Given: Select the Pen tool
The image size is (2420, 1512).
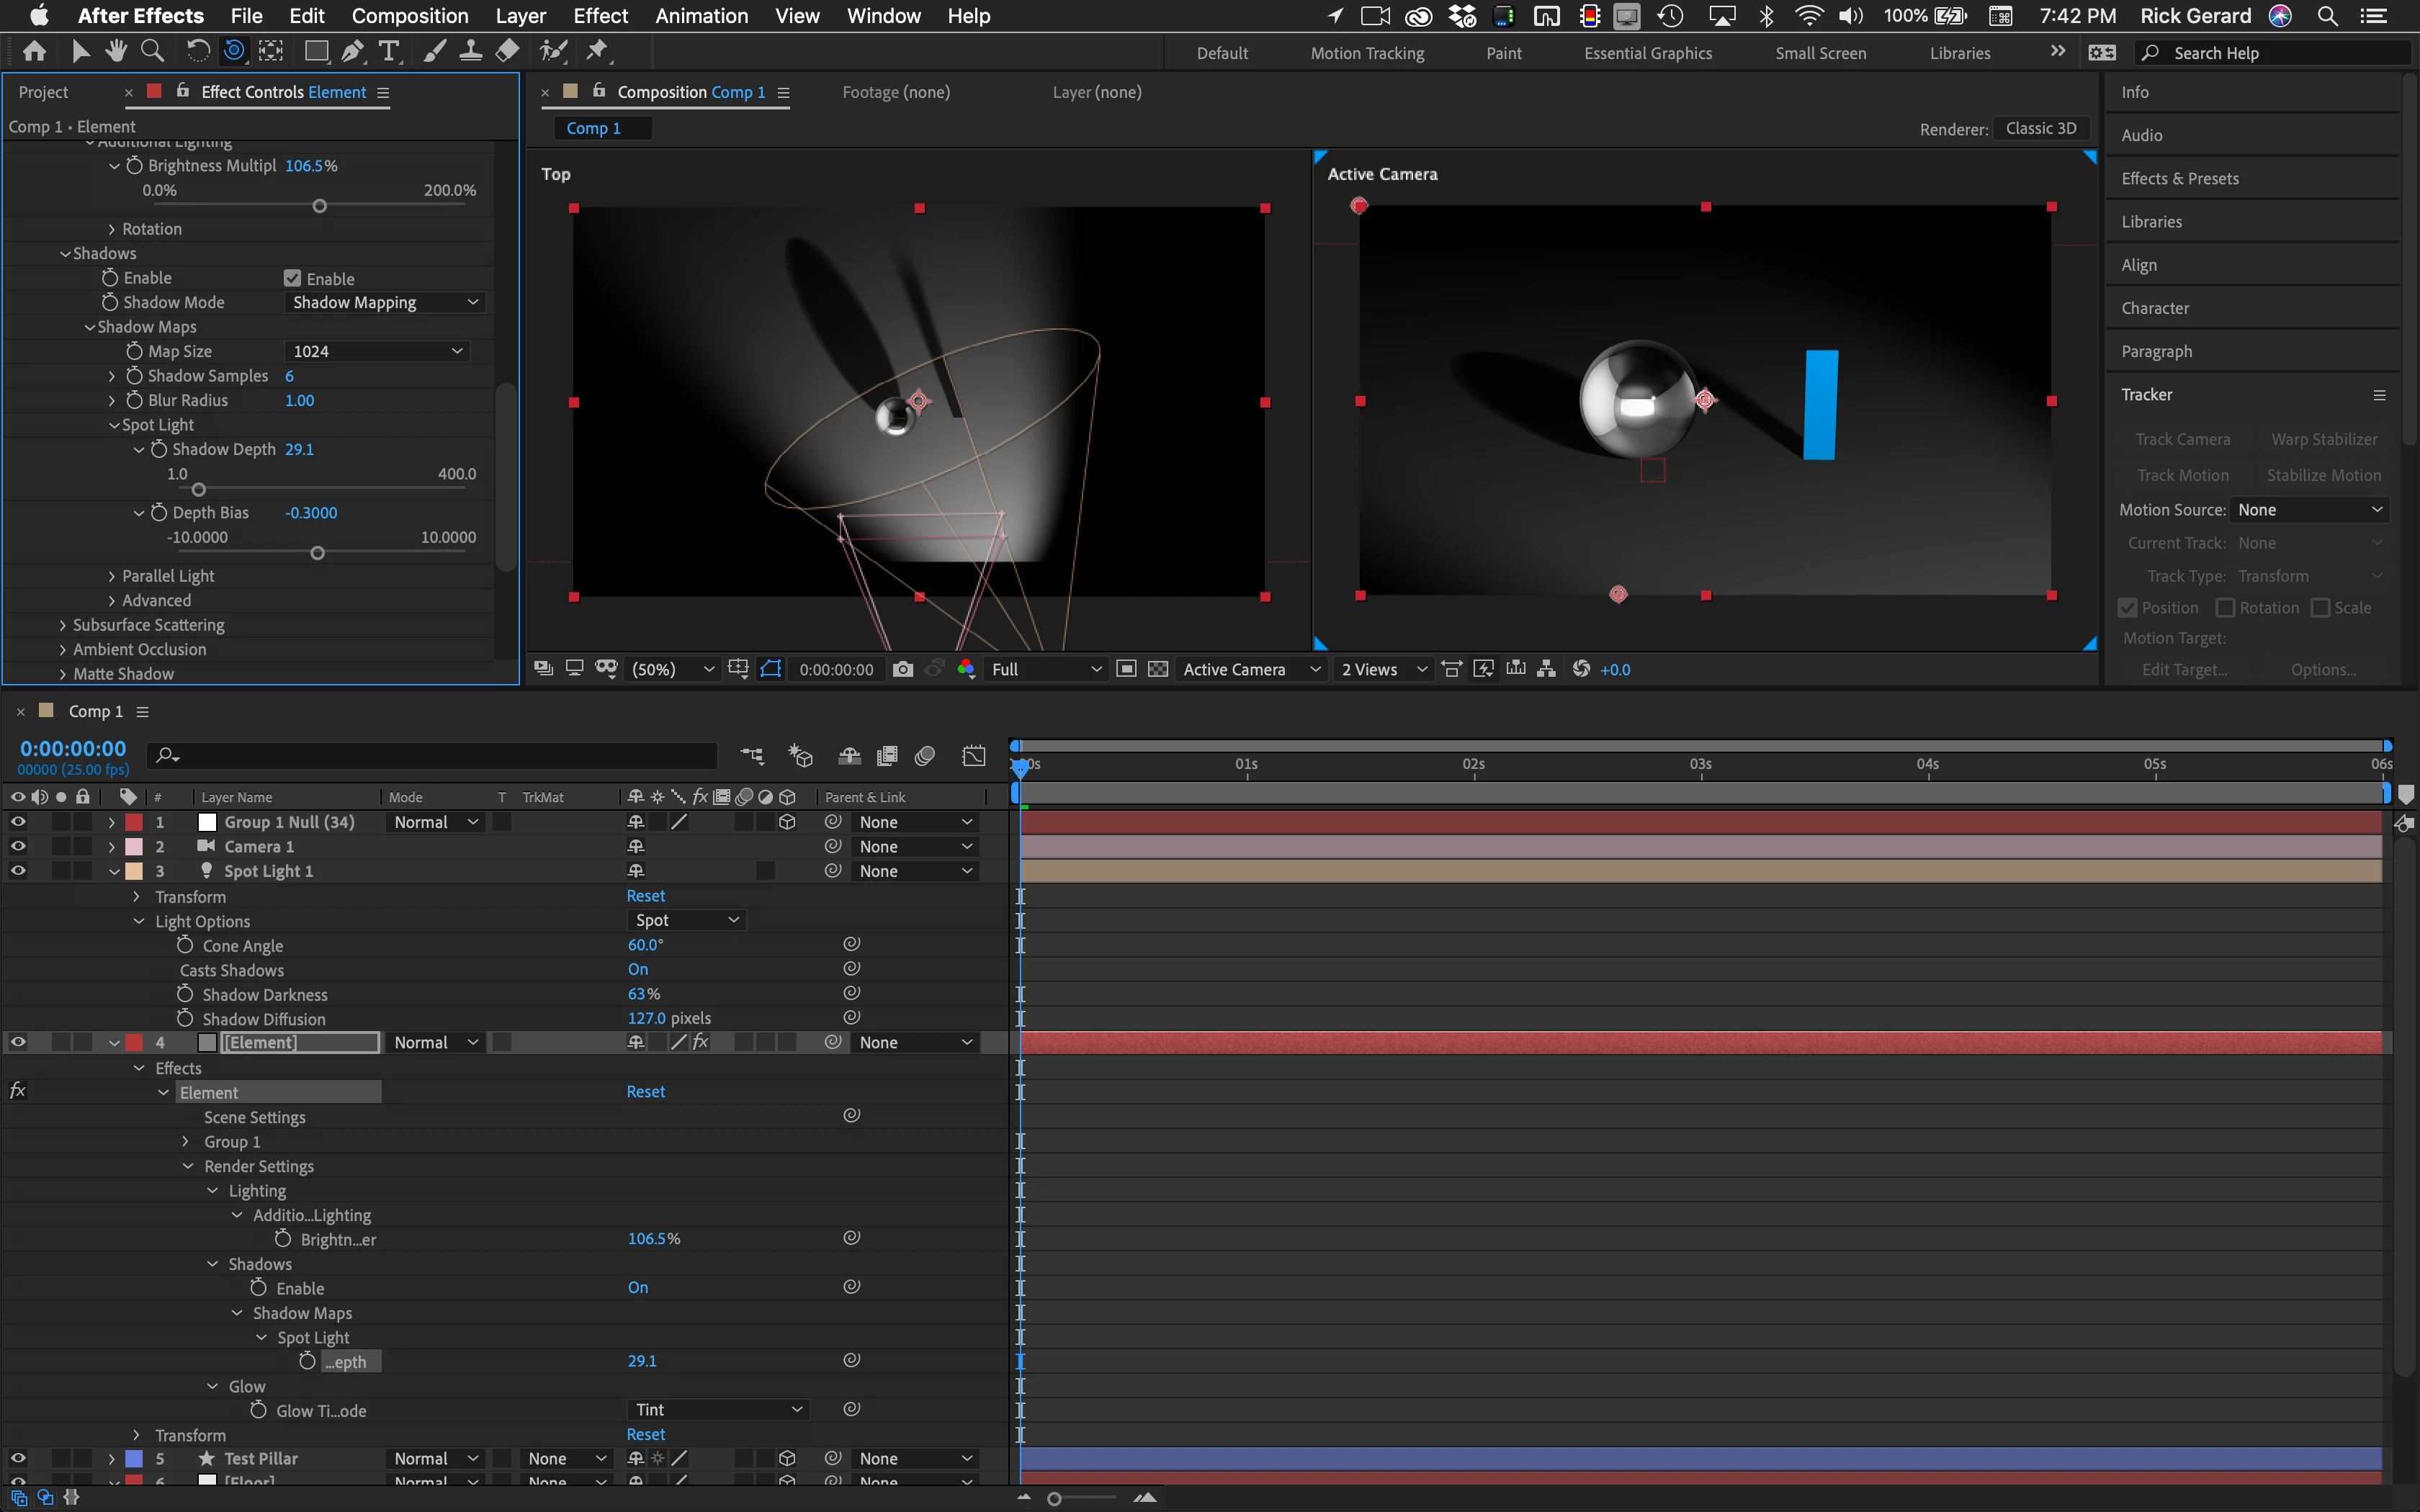Looking at the screenshot, I should [352, 50].
